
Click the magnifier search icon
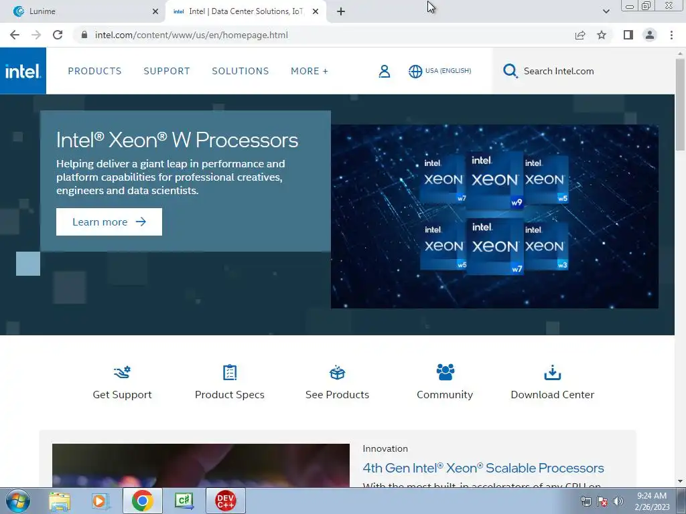pyautogui.click(x=510, y=71)
